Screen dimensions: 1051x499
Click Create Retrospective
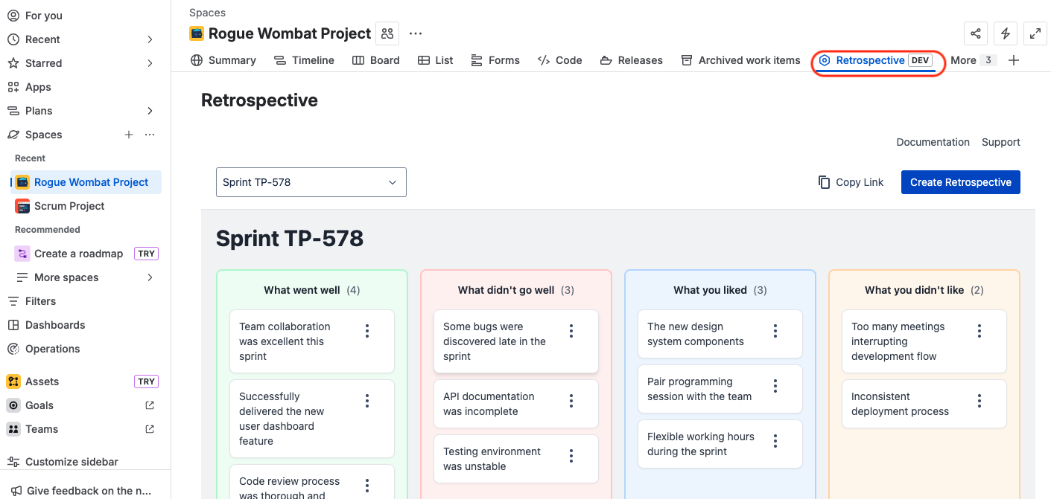(x=960, y=182)
